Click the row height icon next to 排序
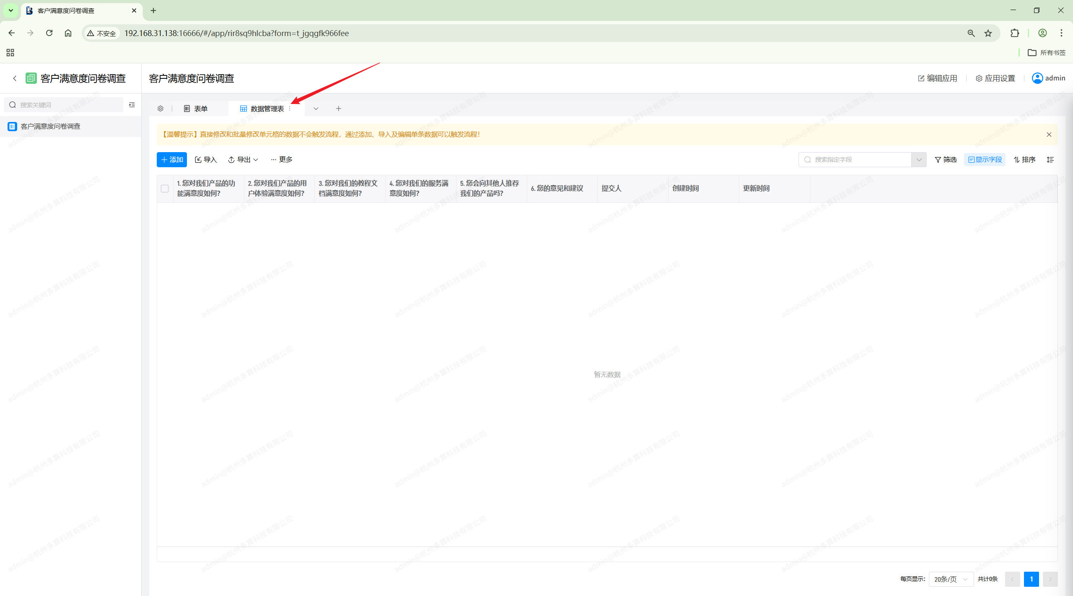1073x596 pixels. [x=1050, y=160]
